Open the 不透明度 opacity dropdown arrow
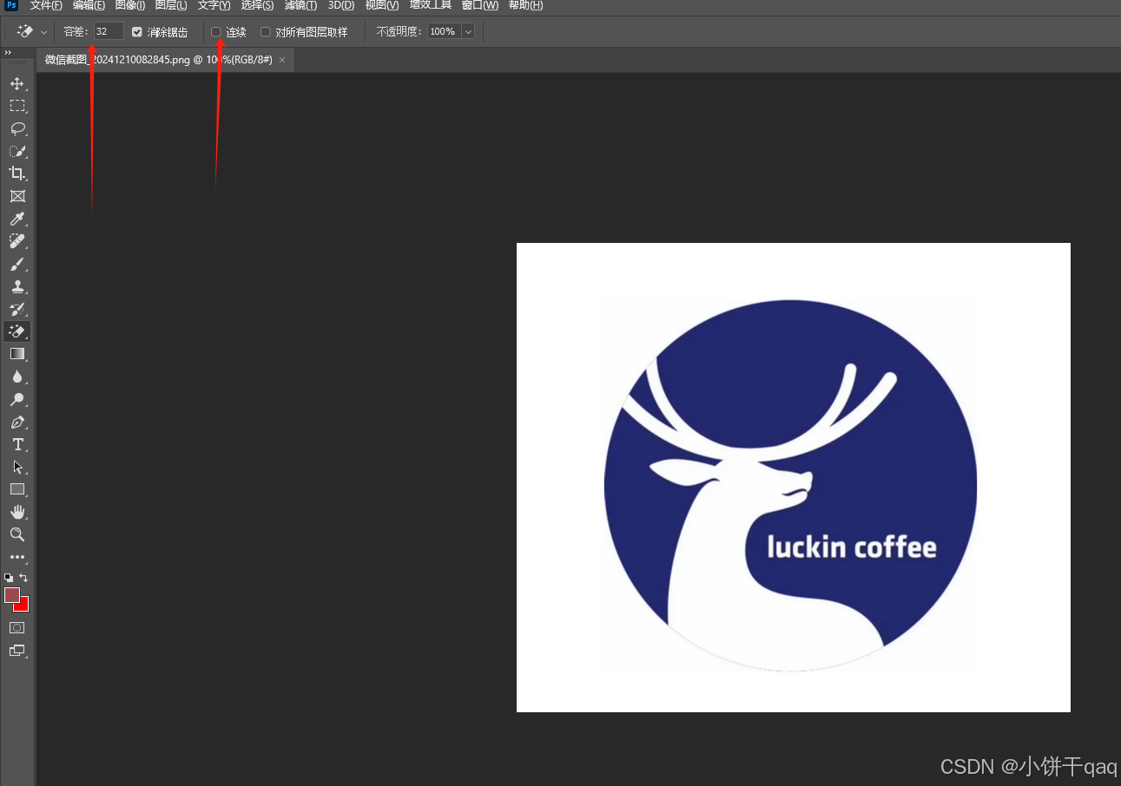The width and height of the screenshot is (1121, 786). click(x=469, y=32)
